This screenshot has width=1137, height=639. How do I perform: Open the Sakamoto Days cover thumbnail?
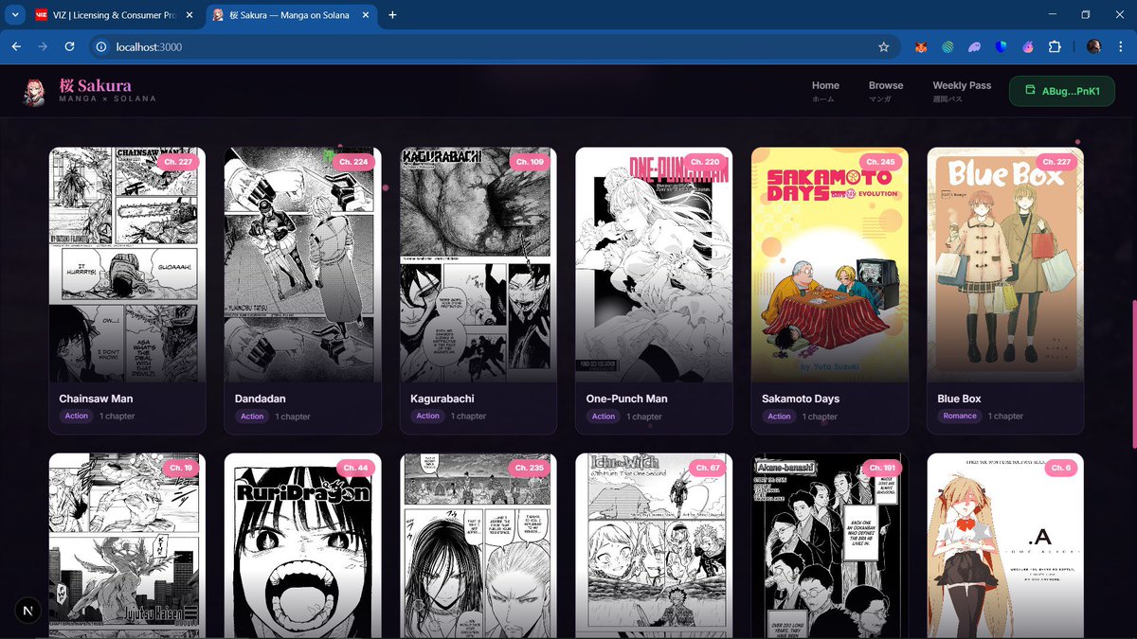(x=830, y=264)
